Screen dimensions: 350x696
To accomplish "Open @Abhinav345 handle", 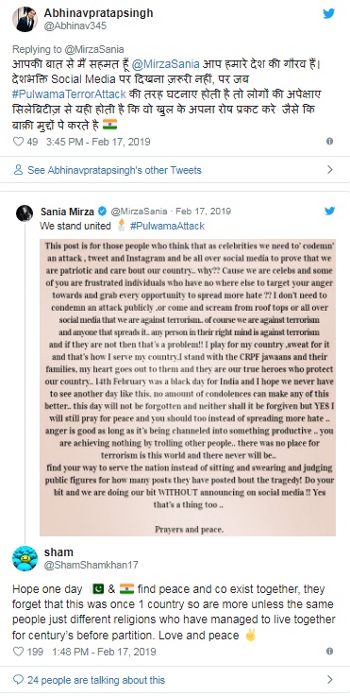I will click(75, 25).
